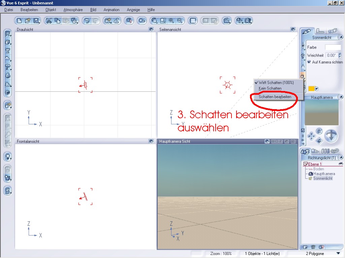Choose 'Kein Schatten' menu entry

coord(270,88)
